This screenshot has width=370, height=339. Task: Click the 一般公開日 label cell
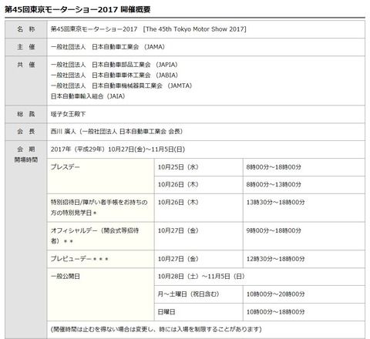point(101,294)
